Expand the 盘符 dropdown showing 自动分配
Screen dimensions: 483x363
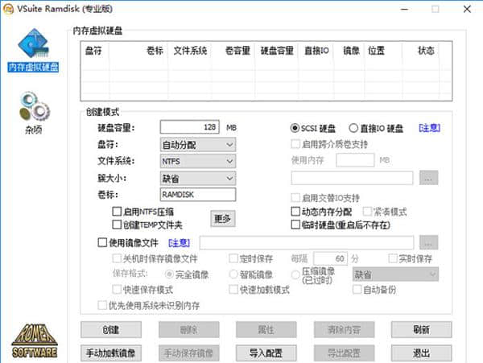197,144
